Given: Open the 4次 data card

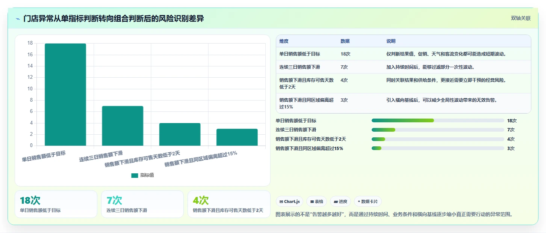Looking at the screenshot, I should [x=229, y=204].
